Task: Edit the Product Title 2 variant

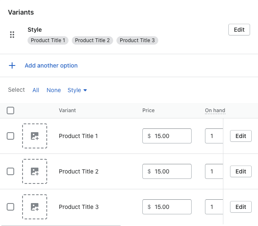Action: [241, 171]
